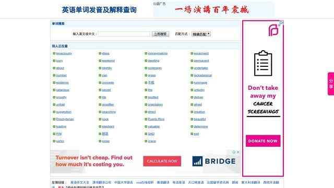Open the word link 'exit'
This screenshot has width=334, height=188.
pos(196,134)
